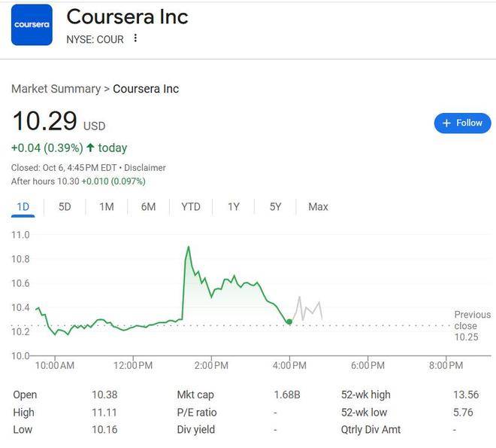Click the plus icon on Follow

point(446,123)
